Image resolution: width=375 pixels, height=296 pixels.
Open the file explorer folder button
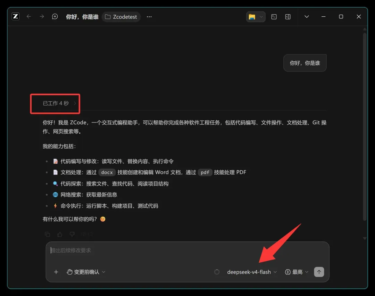(252, 17)
